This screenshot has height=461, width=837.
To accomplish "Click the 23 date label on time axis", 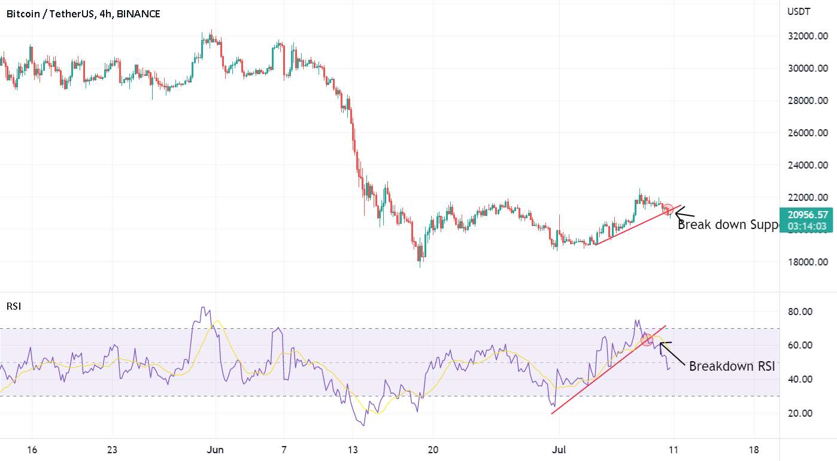I will click(113, 450).
